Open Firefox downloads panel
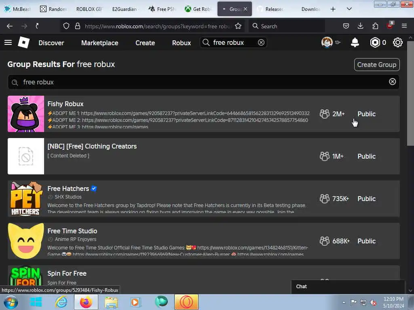414x310 pixels. click(x=360, y=26)
